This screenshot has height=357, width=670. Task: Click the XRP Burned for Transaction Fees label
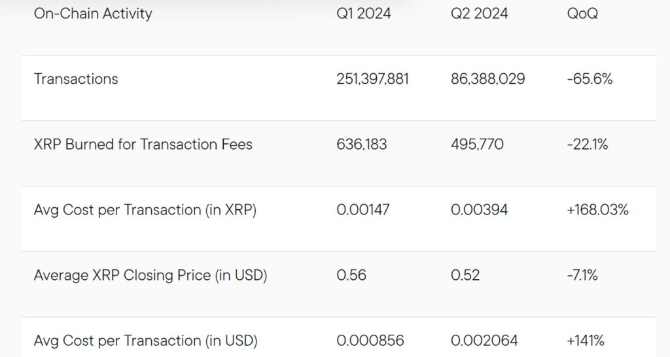(143, 144)
